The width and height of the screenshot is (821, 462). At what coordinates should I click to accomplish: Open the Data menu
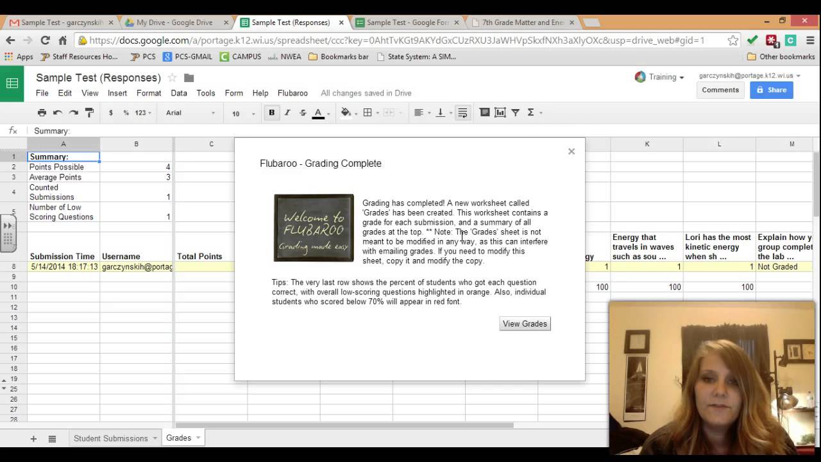click(179, 93)
